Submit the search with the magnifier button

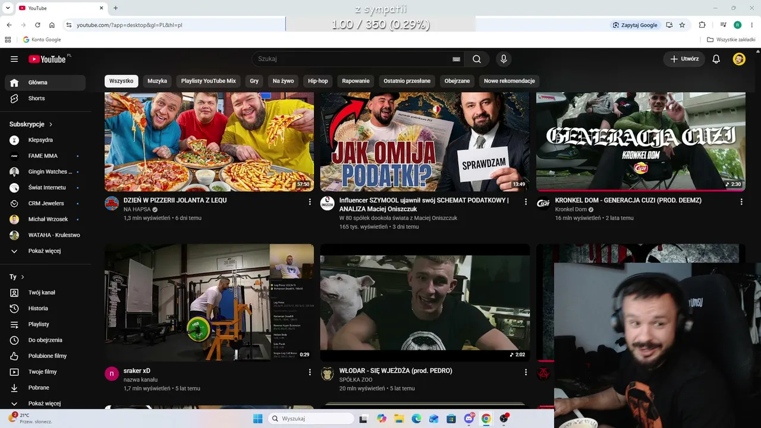477,59
